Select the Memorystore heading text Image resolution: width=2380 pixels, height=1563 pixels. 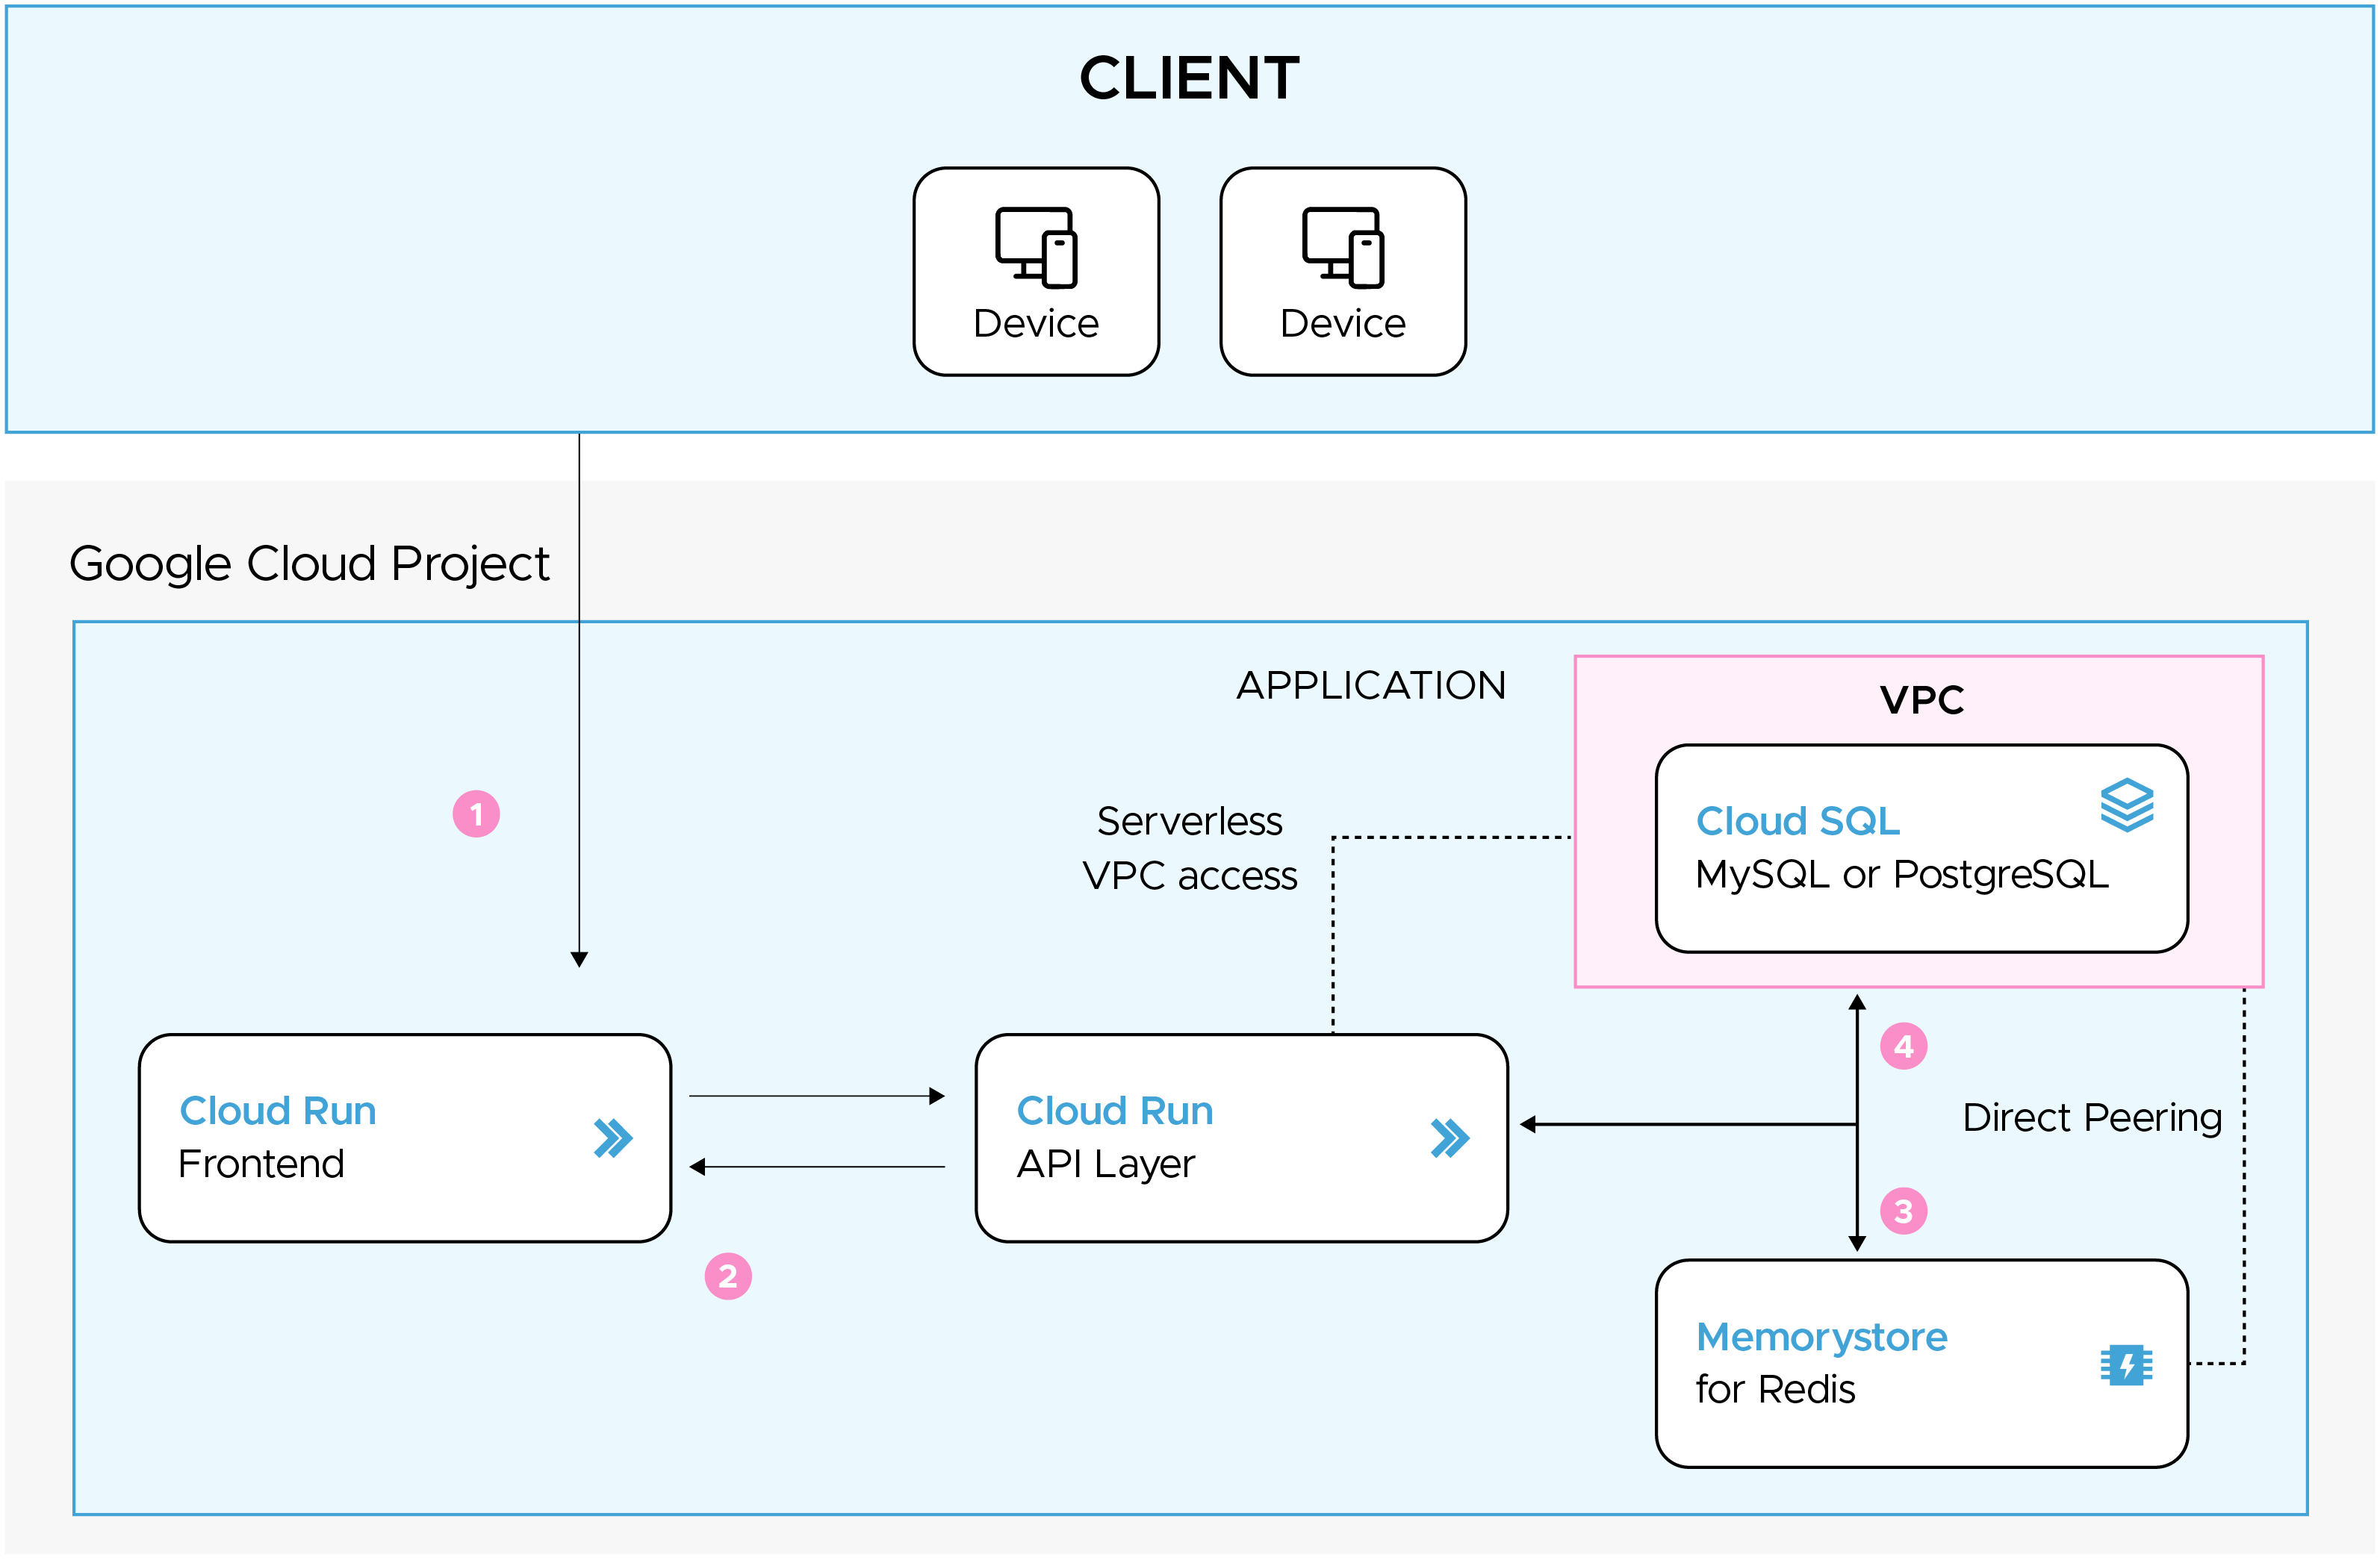click(1821, 1336)
